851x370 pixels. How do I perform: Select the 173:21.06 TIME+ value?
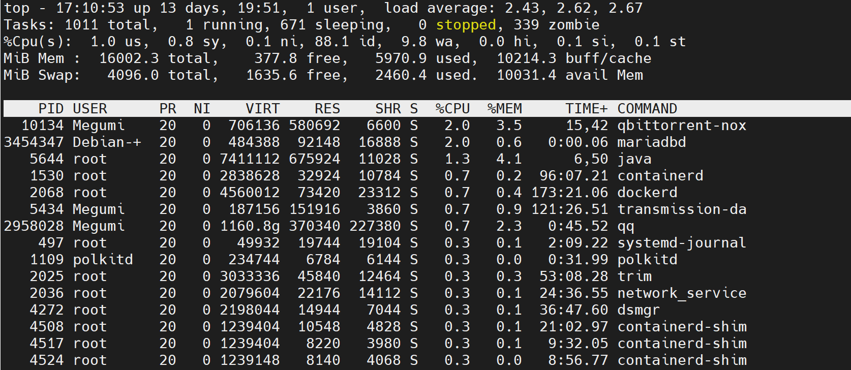[x=570, y=193]
